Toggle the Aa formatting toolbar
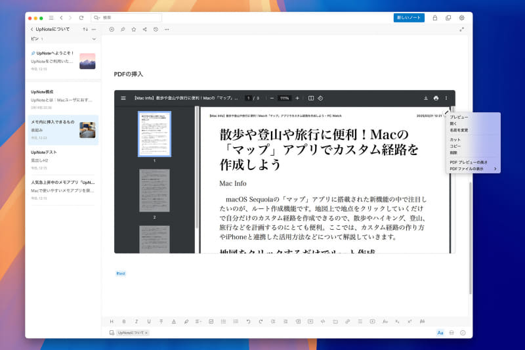The image size is (525, 350). pyautogui.click(x=440, y=333)
